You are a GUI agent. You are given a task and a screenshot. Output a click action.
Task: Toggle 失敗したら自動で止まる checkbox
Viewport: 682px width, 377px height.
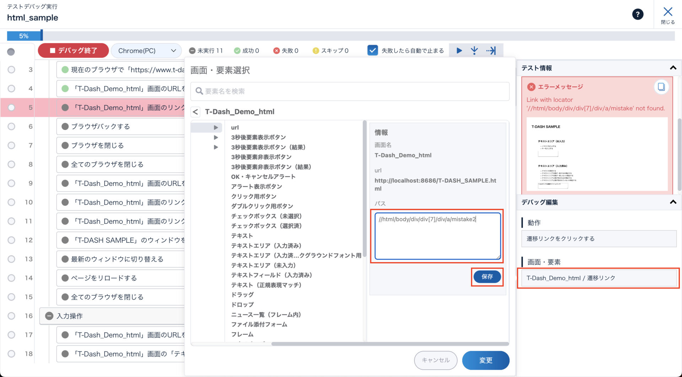(372, 50)
